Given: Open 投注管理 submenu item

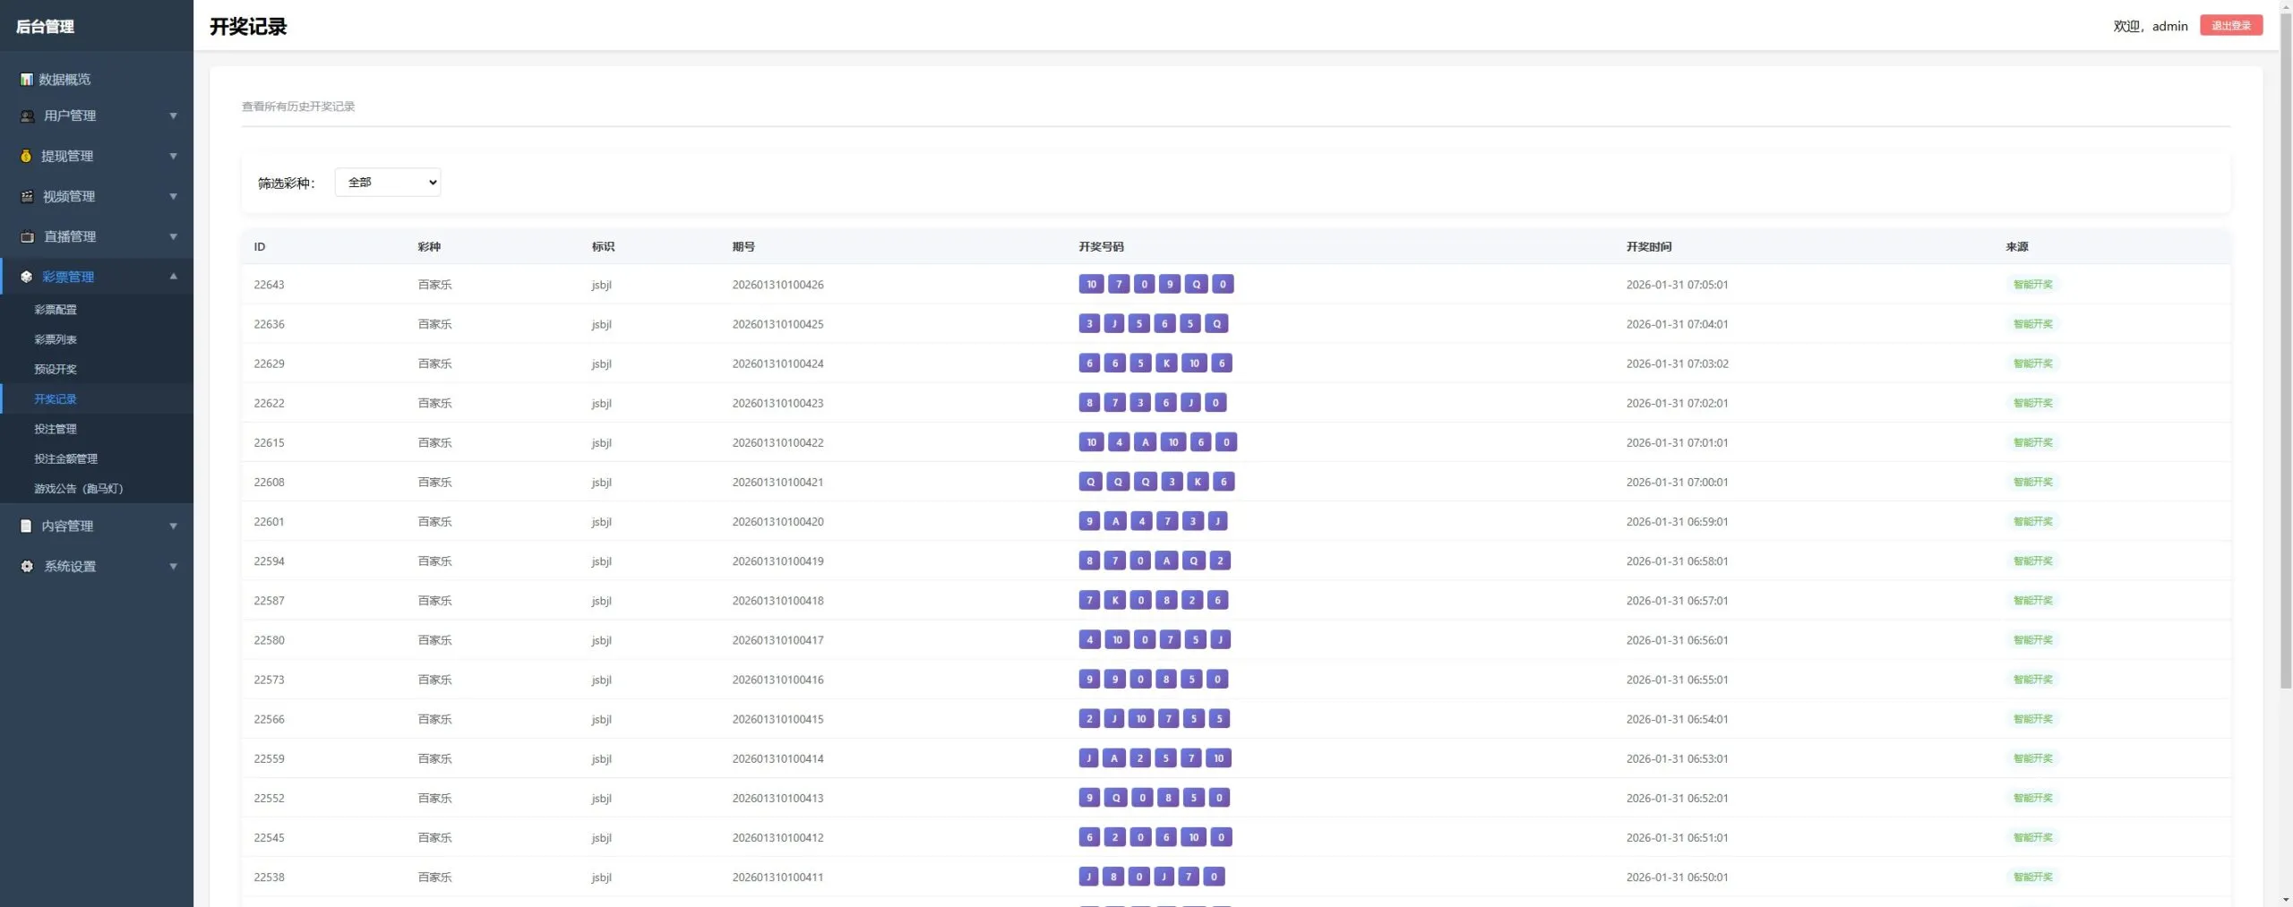Looking at the screenshot, I should pos(56,429).
